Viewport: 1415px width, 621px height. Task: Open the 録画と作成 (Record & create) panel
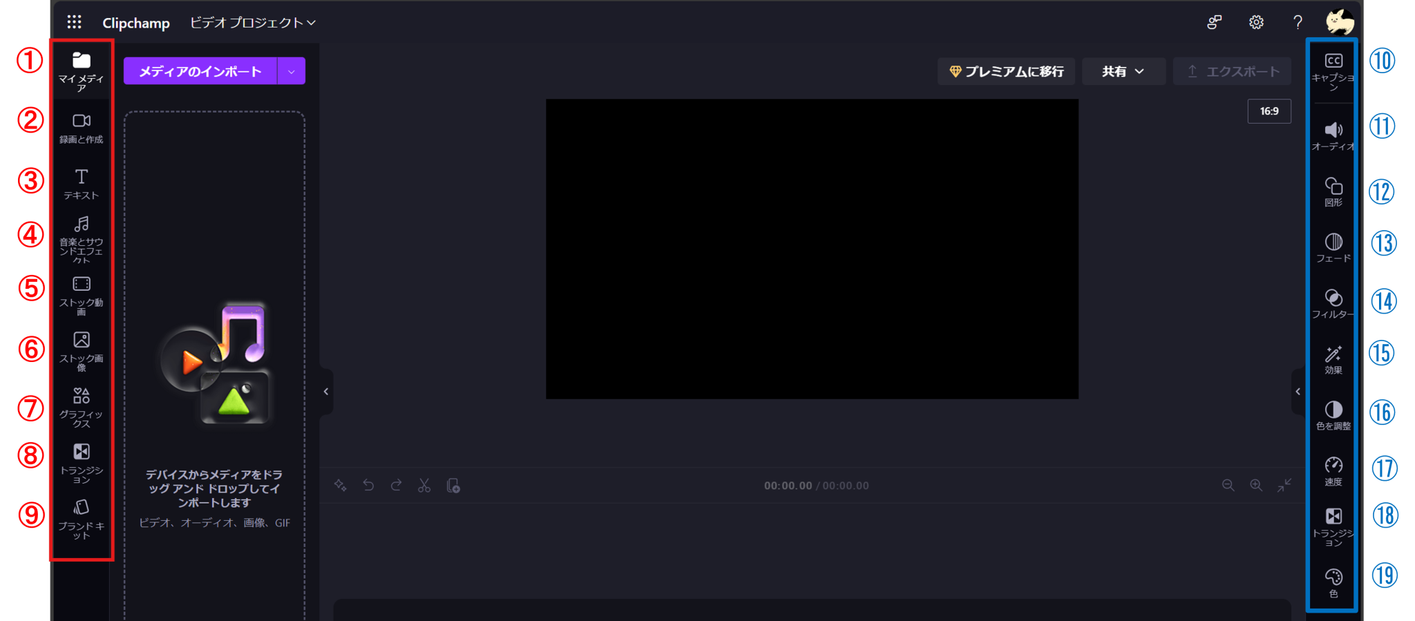81,128
